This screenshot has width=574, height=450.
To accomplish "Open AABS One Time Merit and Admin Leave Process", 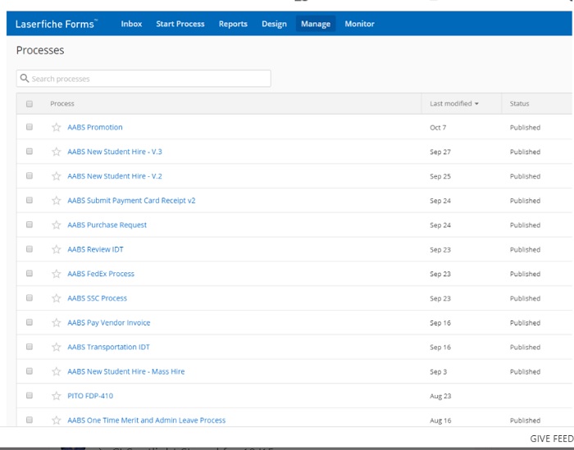I will click(147, 420).
